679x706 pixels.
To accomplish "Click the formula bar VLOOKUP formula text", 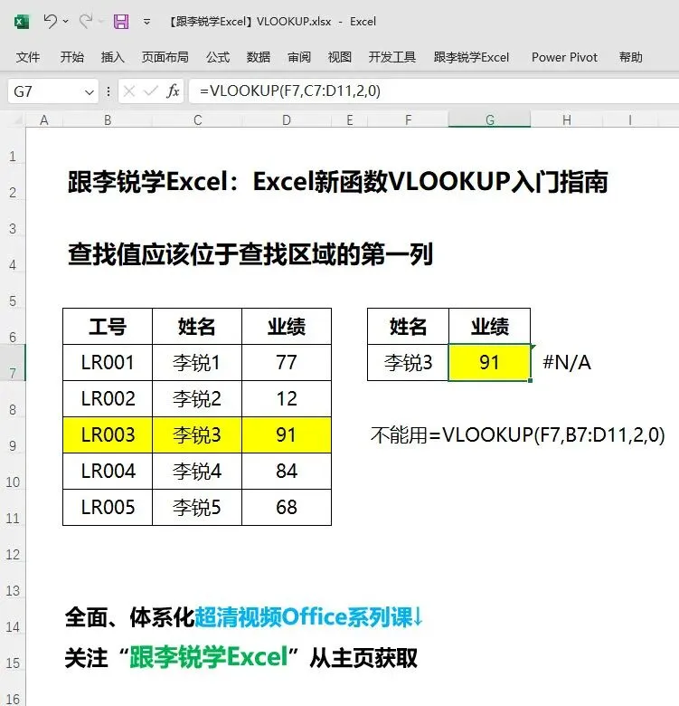I will tap(290, 91).
